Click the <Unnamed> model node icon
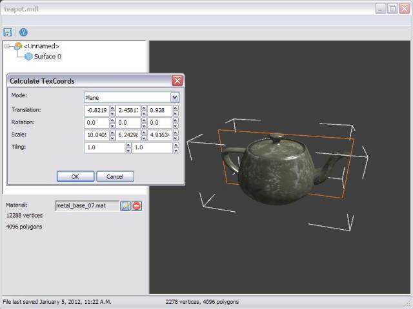413x309 pixels. pos(17,46)
